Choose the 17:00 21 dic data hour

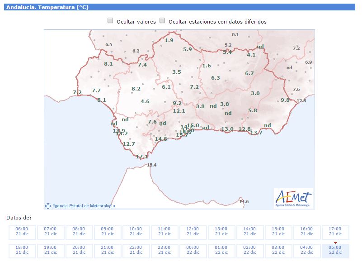[335, 232]
